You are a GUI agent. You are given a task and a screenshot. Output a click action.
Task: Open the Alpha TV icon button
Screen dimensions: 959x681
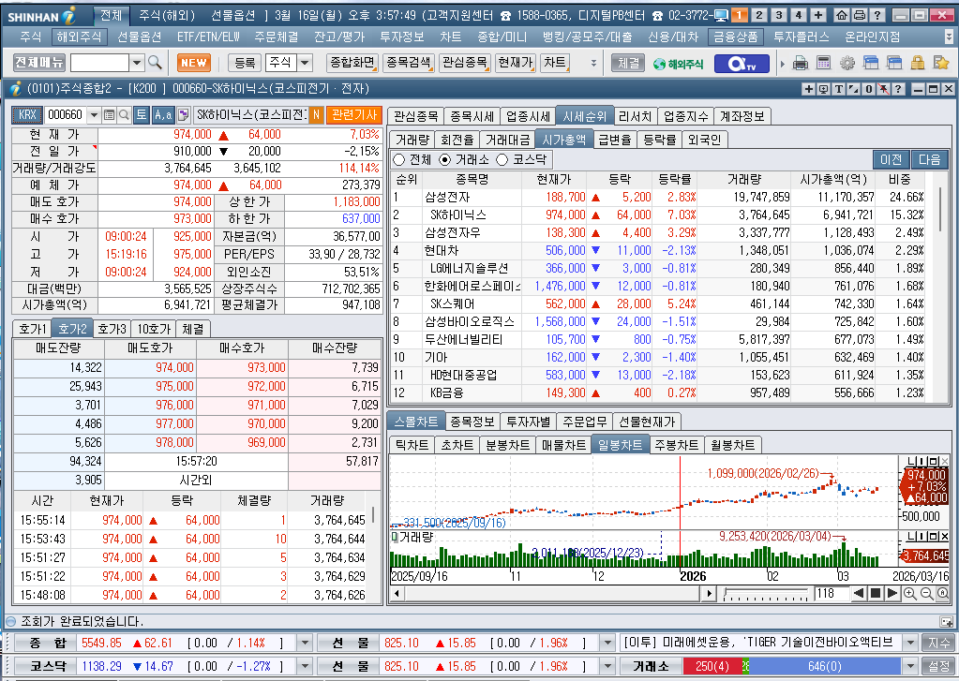tap(742, 63)
